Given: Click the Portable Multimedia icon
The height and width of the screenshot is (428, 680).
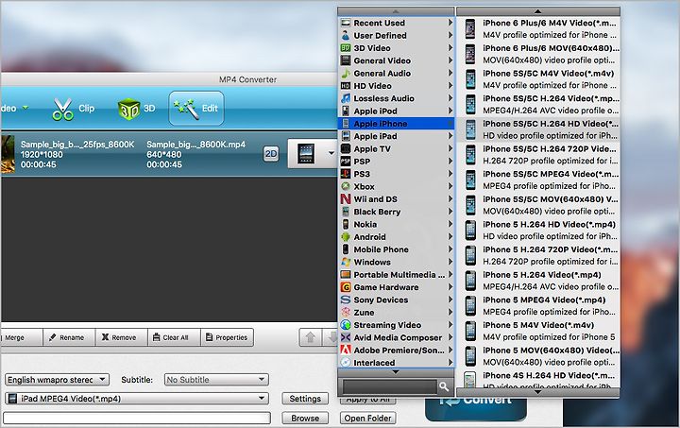Looking at the screenshot, I should (x=346, y=274).
